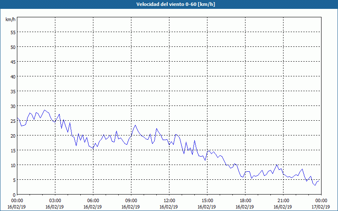Screen dimensions: 338x211
Task: Select the "06:00" time axis label
Action: coord(93,201)
